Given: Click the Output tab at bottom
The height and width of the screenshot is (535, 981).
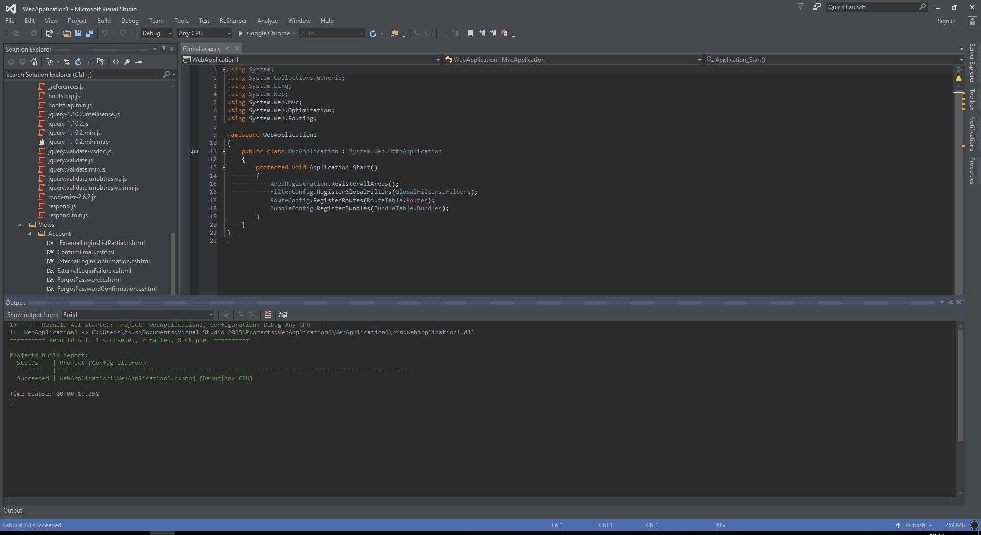Looking at the screenshot, I should pos(13,510).
